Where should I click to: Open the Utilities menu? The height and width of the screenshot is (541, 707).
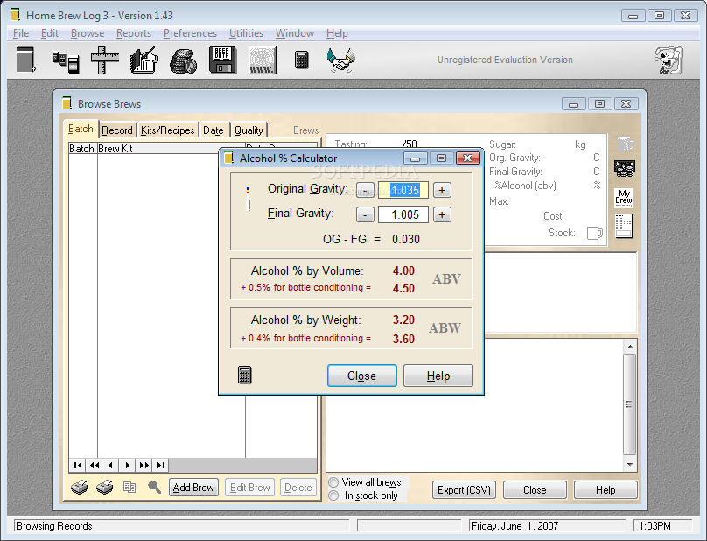pyautogui.click(x=246, y=33)
